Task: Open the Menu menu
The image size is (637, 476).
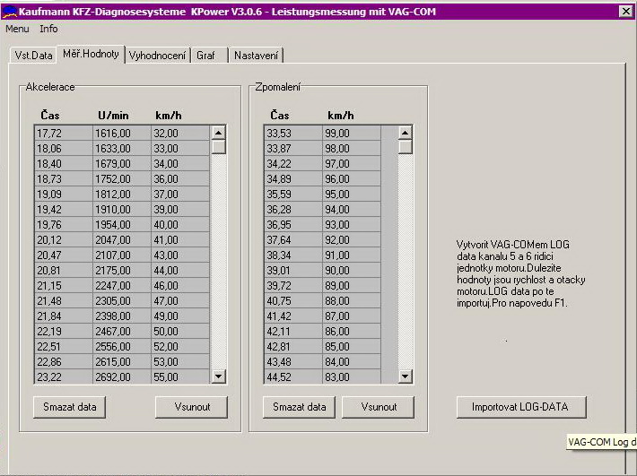Action: pos(17,29)
